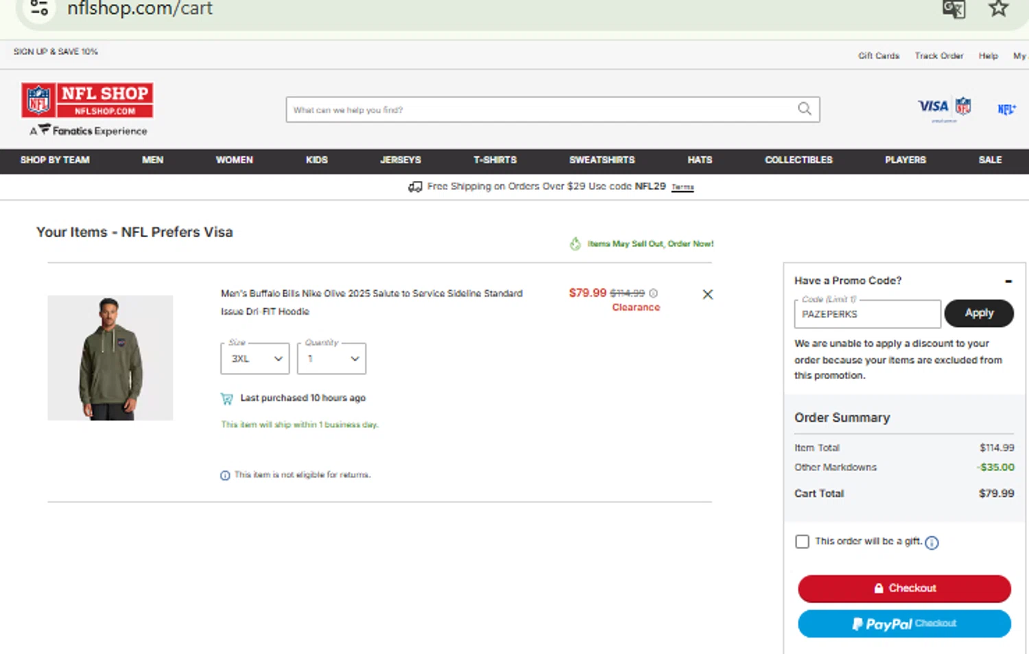Click the 'Clearance' label
This screenshot has width=1029, height=654.
click(636, 307)
